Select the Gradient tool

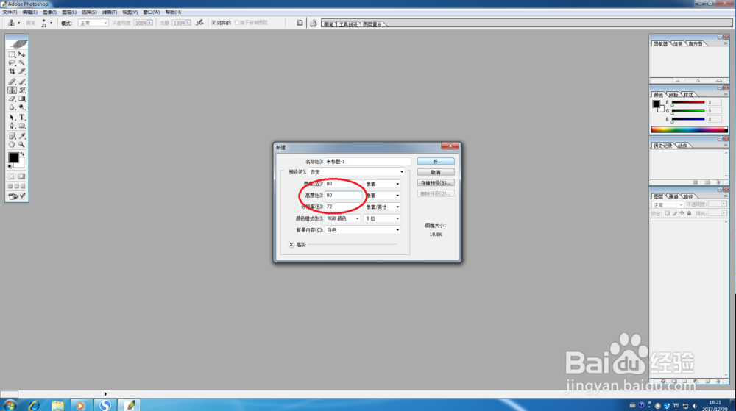[21, 99]
